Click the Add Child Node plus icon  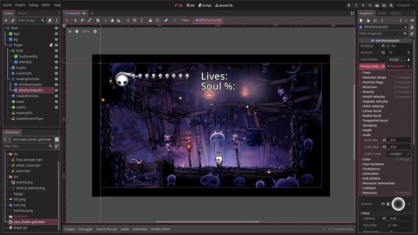(x=6, y=20)
